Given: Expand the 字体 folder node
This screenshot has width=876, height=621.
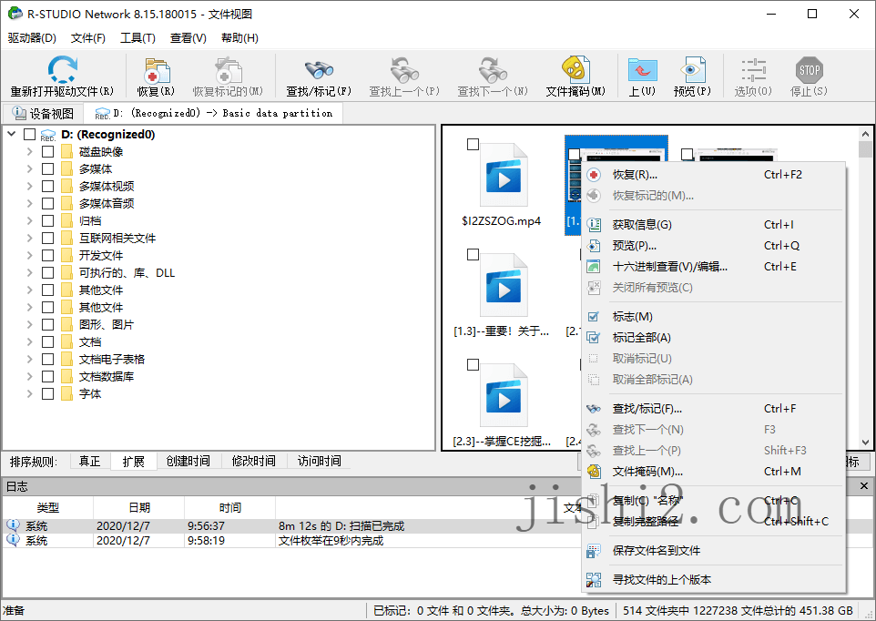Looking at the screenshot, I should click(x=30, y=393).
